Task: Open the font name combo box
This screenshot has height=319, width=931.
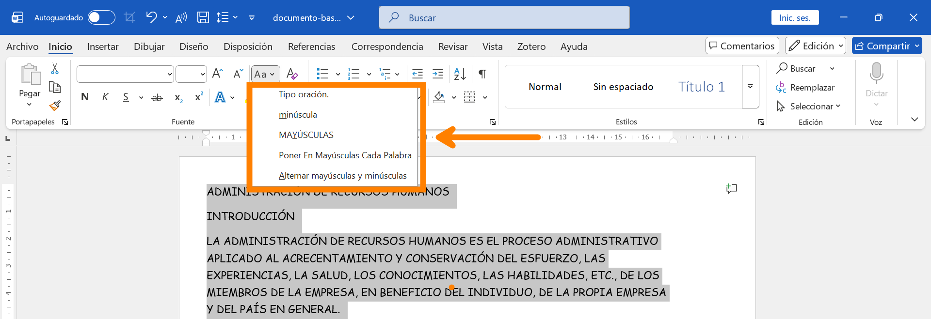Action: (x=125, y=74)
